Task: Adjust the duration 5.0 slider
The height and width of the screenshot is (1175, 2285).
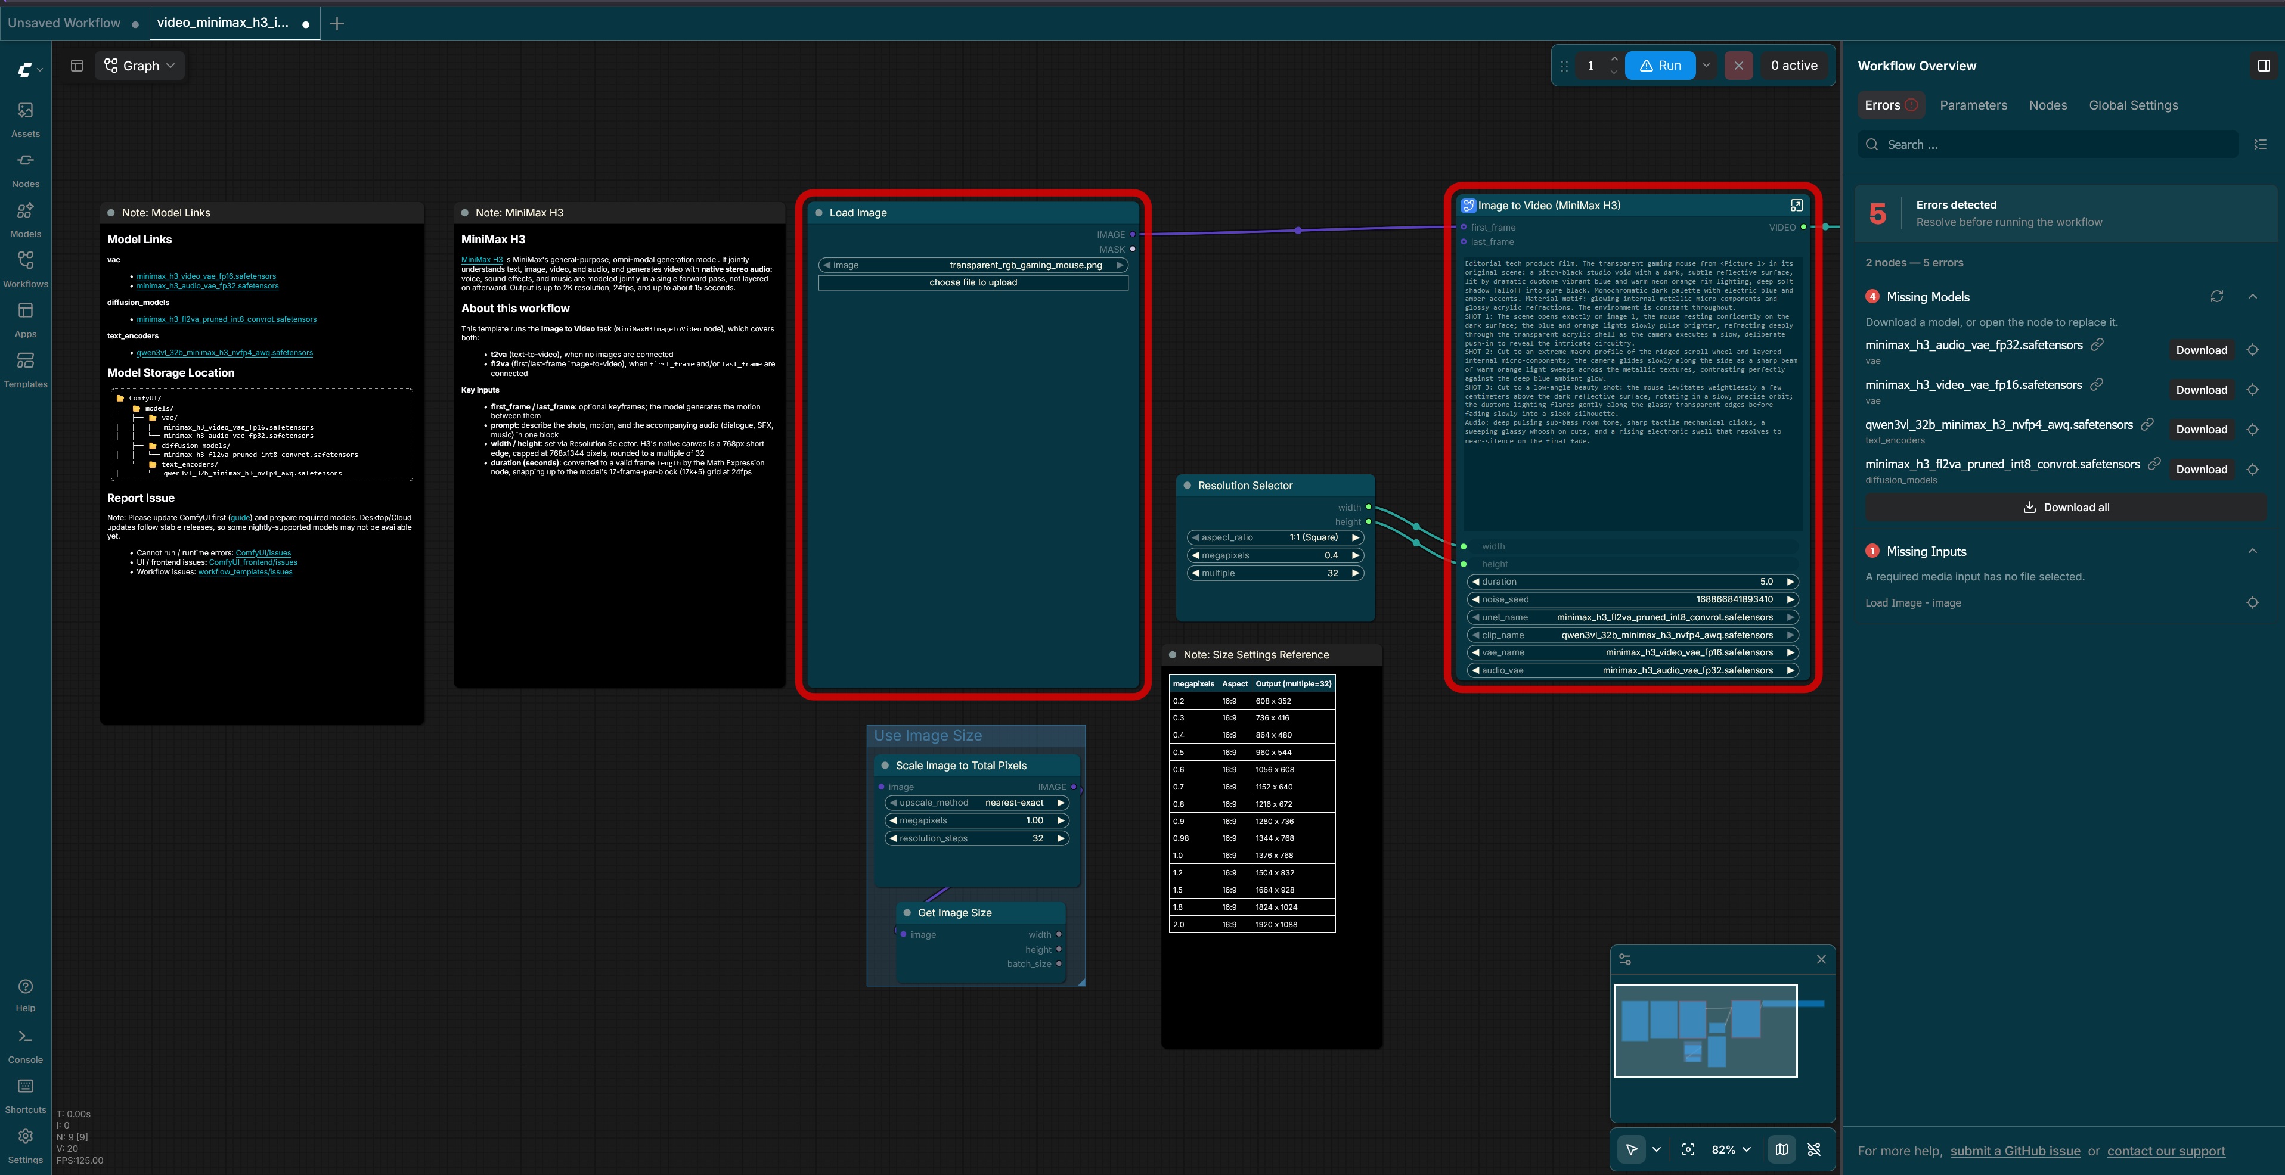Action: (x=1632, y=582)
